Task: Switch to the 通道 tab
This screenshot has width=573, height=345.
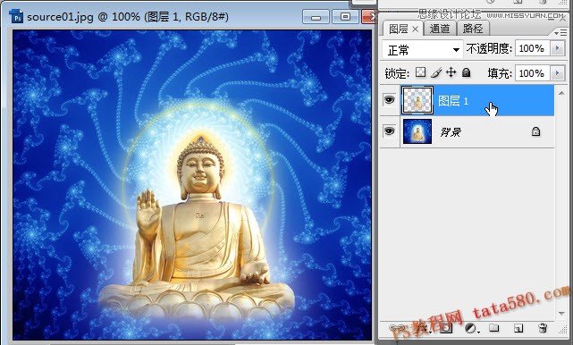Action: coord(439,29)
